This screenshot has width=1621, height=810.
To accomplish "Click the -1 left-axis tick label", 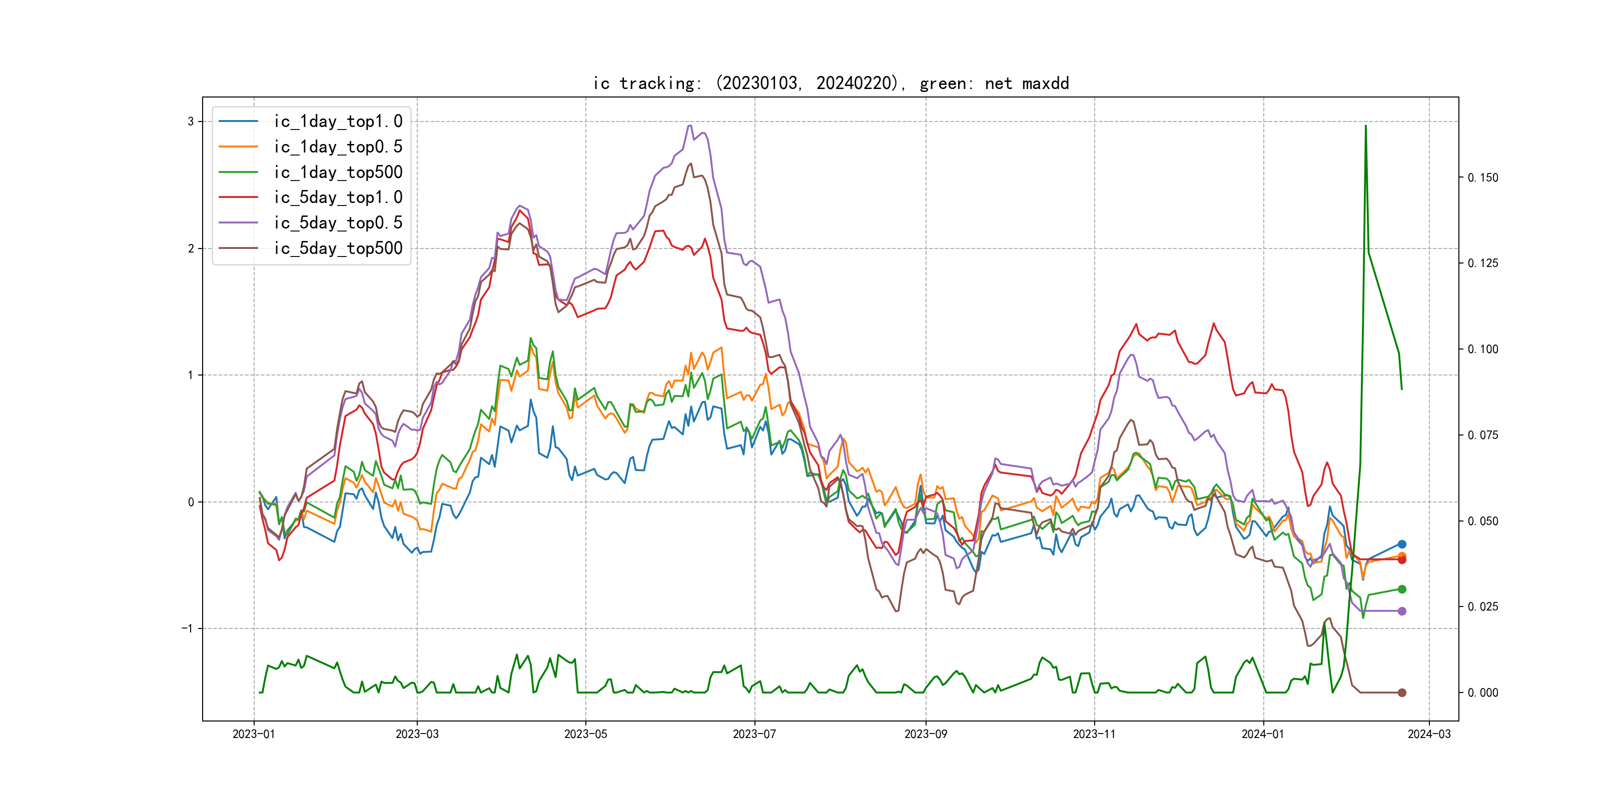I will [187, 628].
